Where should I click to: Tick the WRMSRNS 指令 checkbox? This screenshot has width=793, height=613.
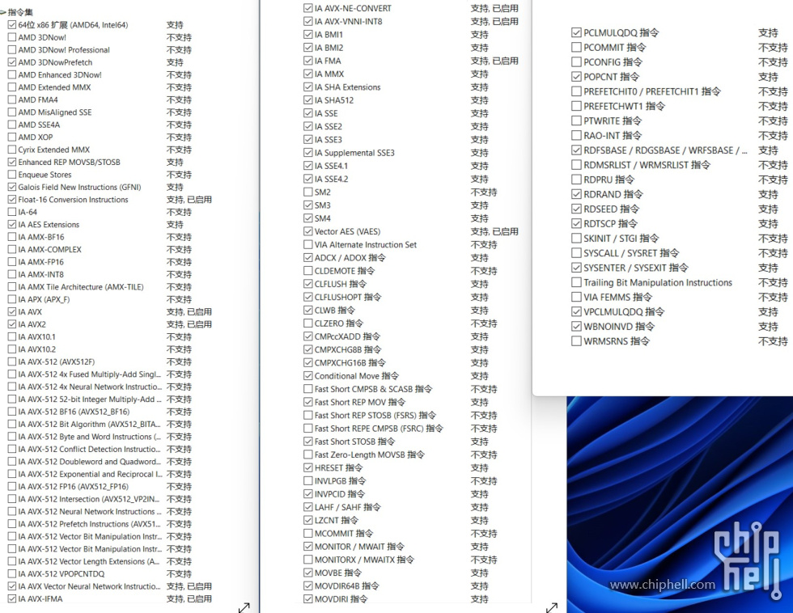click(576, 341)
